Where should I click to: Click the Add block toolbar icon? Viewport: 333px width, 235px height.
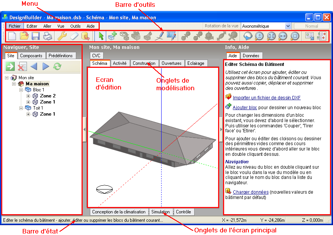pos(112,36)
